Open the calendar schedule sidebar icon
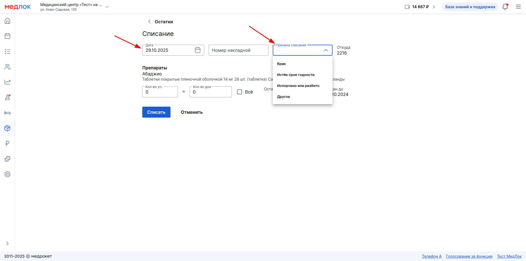Viewport: 526px width, 261px height. click(7, 36)
